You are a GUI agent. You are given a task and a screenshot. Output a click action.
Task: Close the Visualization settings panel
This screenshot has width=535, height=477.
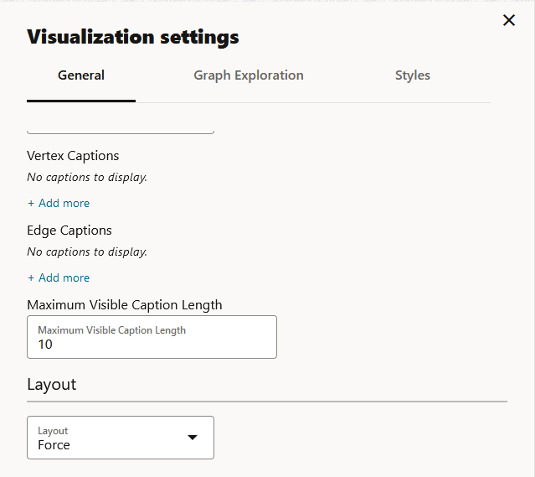[509, 20]
